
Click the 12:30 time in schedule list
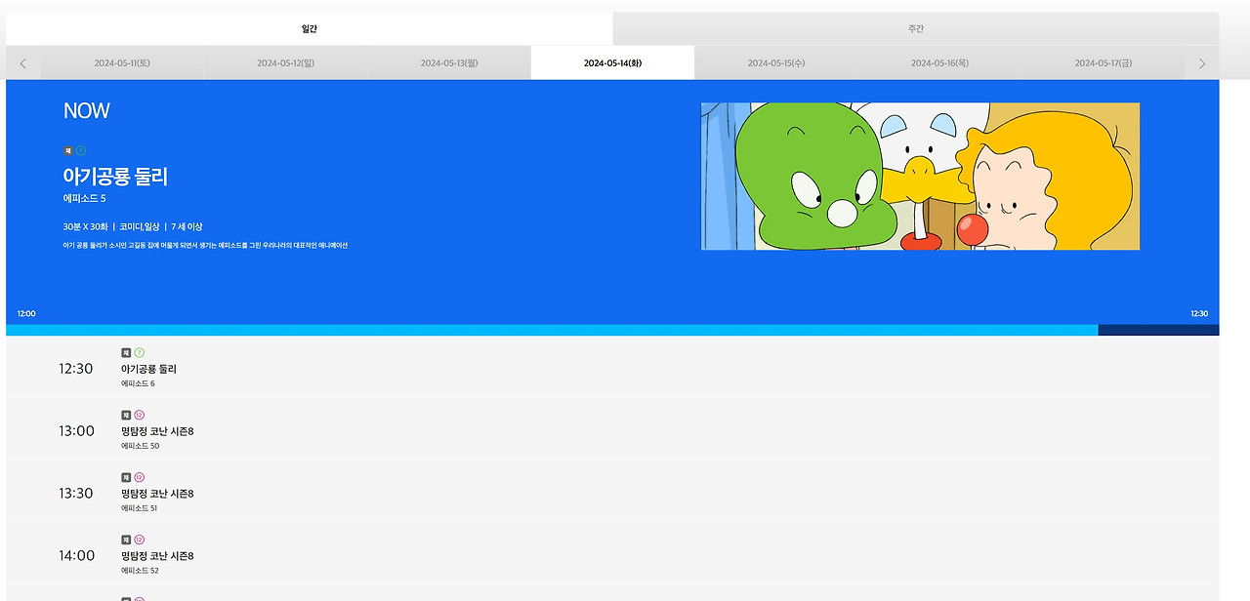click(x=76, y=369)
